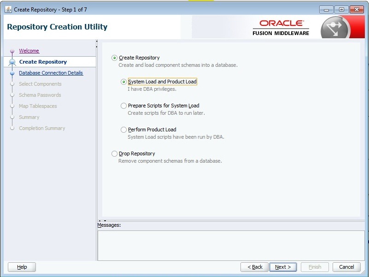
Task: Choose the Perform Product Load option
Action: tap(123, 130)
